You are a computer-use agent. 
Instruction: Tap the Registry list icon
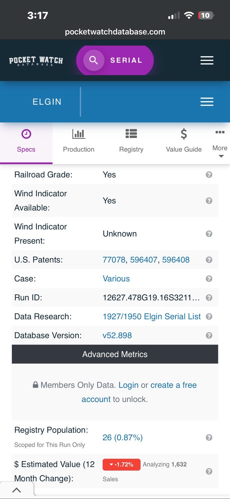(x=131, y=133)
